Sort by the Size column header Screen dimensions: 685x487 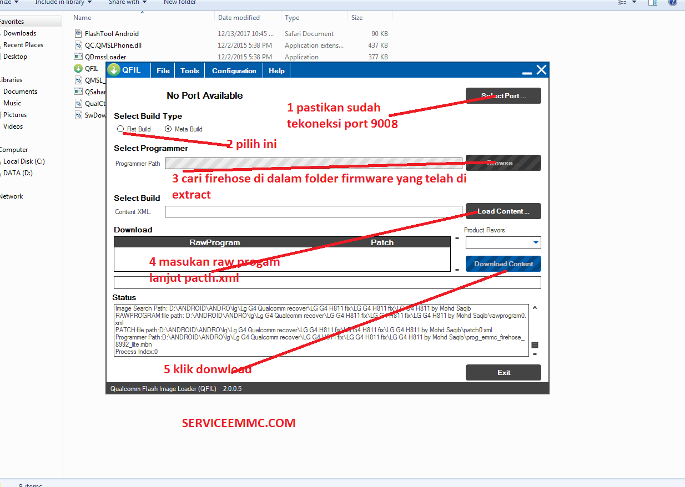(357, 18)
